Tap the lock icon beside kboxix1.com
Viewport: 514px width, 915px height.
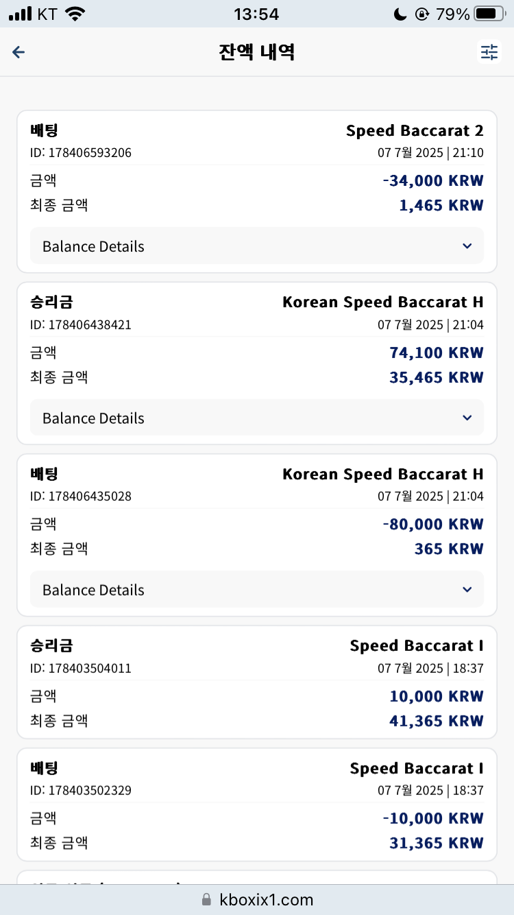pyautogui.click(x=206, y=899)
